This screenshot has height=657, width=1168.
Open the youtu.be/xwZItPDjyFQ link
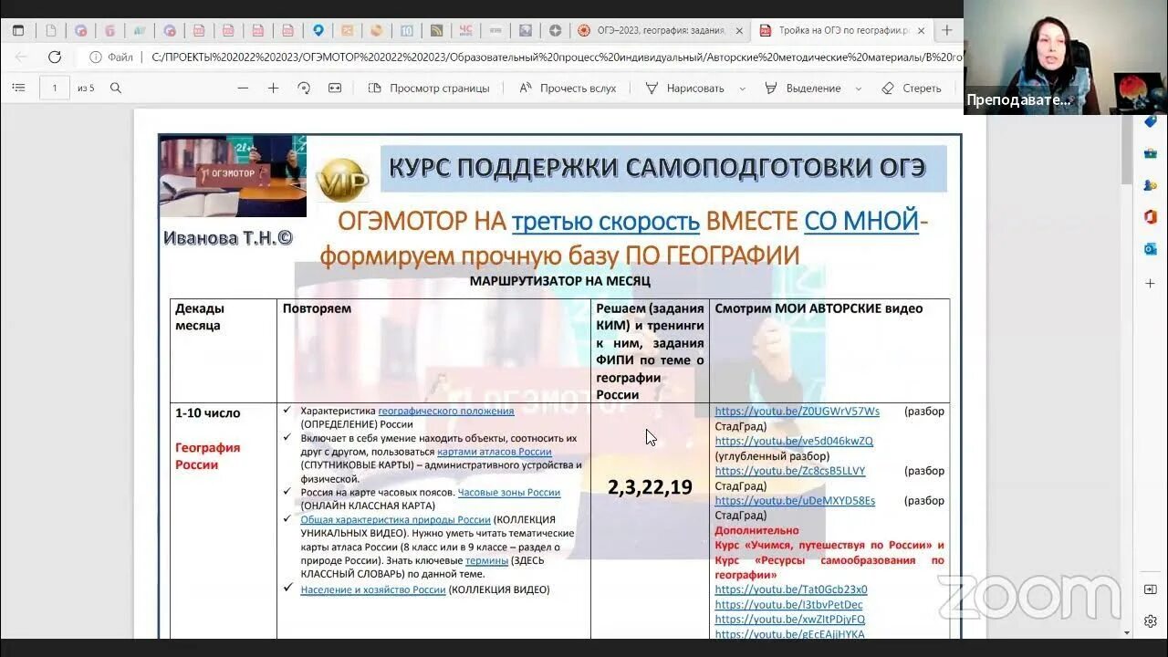tap(789, 620)
